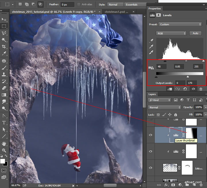
Task: Select the Magic Wand tool
Action: (4, 40)
